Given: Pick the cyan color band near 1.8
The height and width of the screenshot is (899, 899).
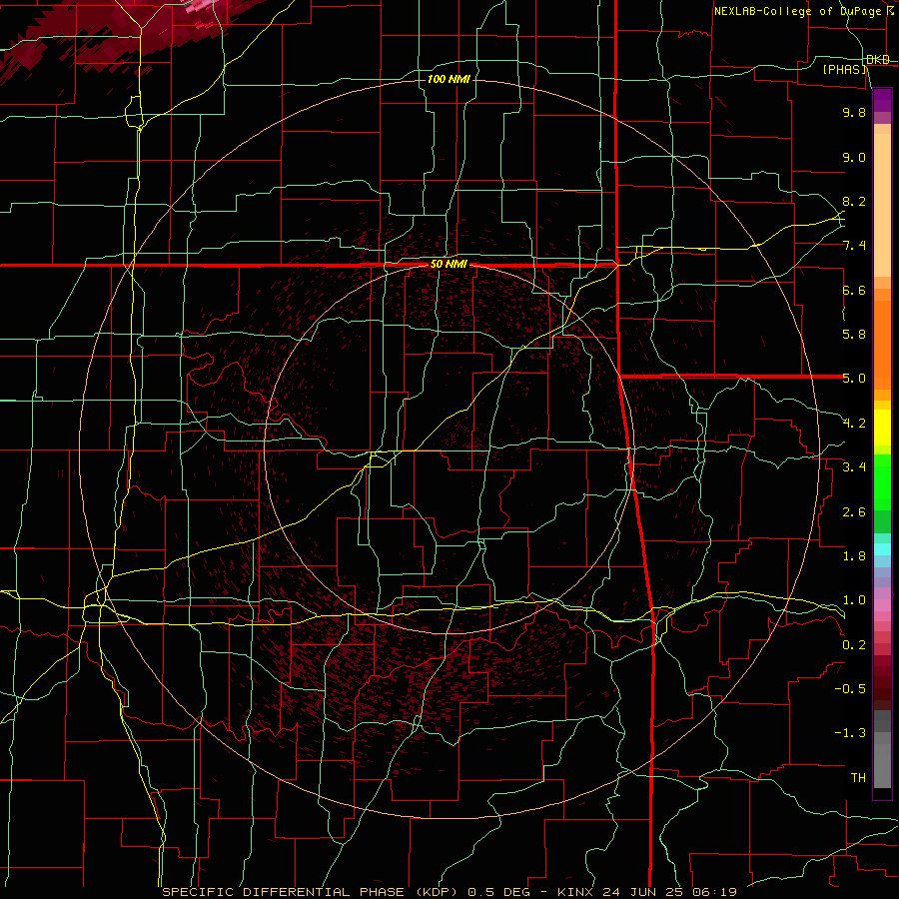Looking at the screenshot, I should 882,549.
